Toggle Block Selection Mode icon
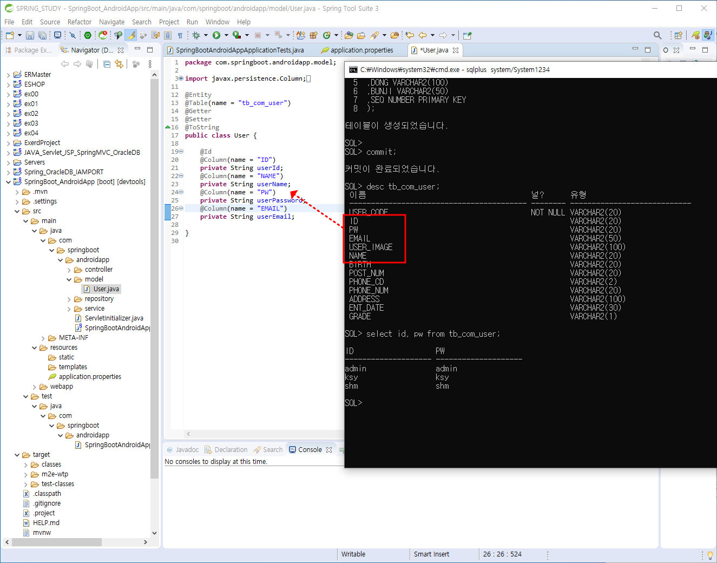Image resolution: width=717 pixels, height=563 pixels. [x=168, y=35]
